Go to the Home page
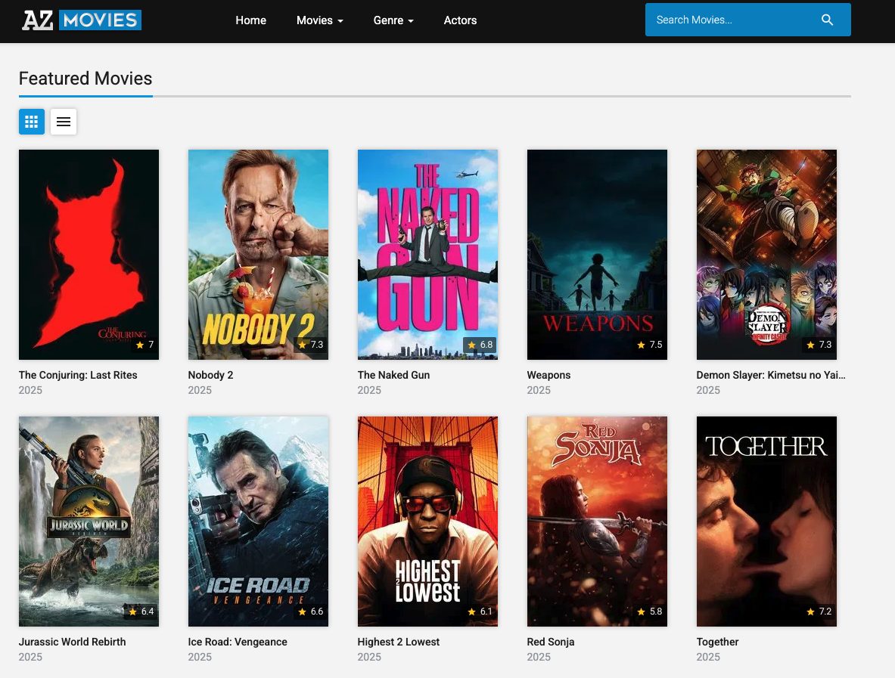Viewport: 895px width, 678px height. pos(250,20)
